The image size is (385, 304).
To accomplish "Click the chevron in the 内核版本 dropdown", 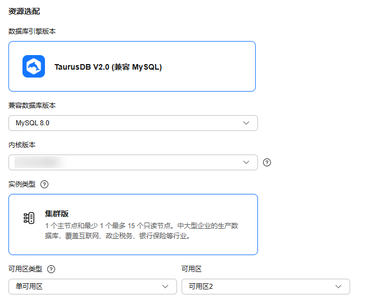I will (246, 162).
